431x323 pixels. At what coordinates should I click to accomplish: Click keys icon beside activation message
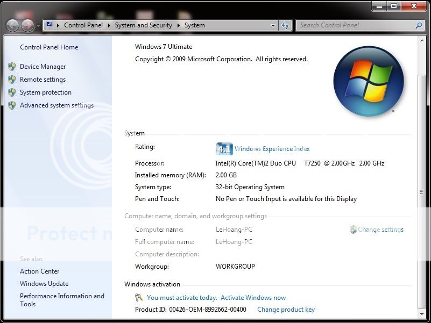pyautogui.click(x=139, y=298)
